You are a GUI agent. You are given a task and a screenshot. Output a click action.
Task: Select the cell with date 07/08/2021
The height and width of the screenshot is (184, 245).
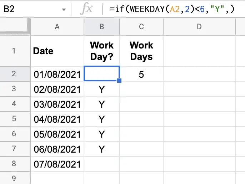coord(57,164)
